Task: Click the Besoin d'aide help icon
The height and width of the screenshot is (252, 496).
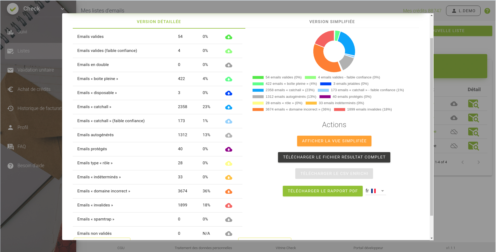Action: click(11, 166)
